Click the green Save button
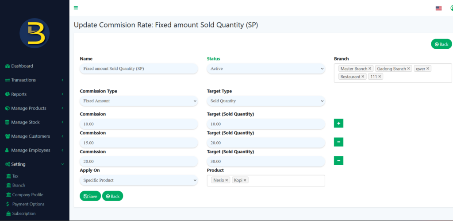Image resolution: width=453 pixels, height=221 pixels. tap(90, 196)
